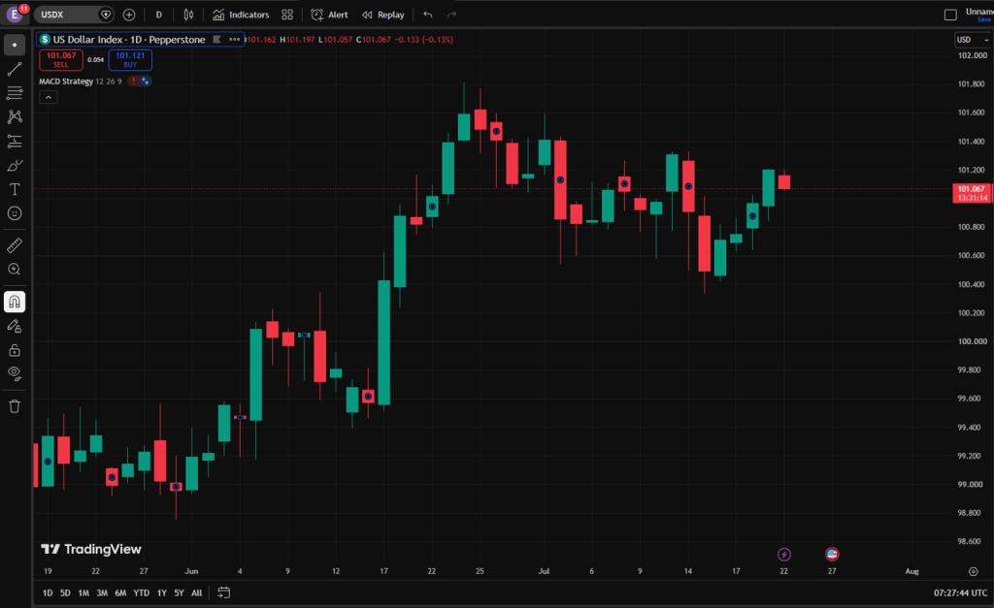Open the USD currency dropdown

pyautogui.click(x=973, y=39)
